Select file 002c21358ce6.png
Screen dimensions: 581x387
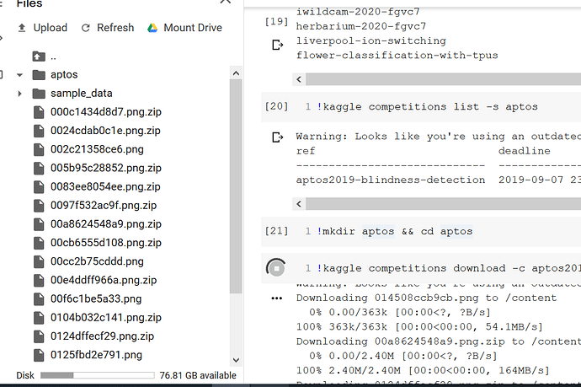pyautogui.click(x=96, y=149)
